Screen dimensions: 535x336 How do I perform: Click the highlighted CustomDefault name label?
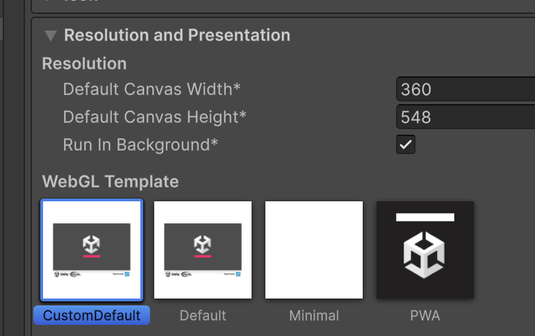click(x=92, y=316)
